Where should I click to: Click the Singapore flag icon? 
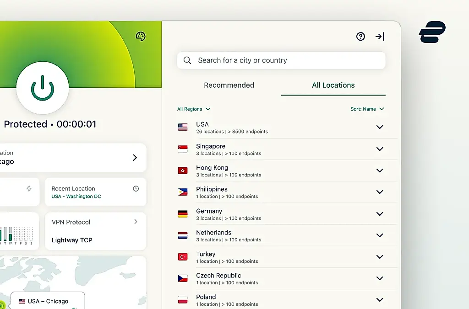[183, 149]
